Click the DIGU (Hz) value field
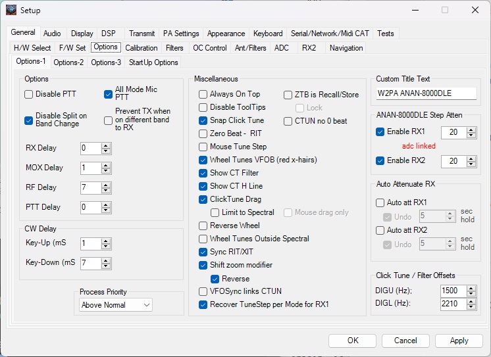Image resolution: width=491 pixels, height=357 pixels. click(453, 291)
